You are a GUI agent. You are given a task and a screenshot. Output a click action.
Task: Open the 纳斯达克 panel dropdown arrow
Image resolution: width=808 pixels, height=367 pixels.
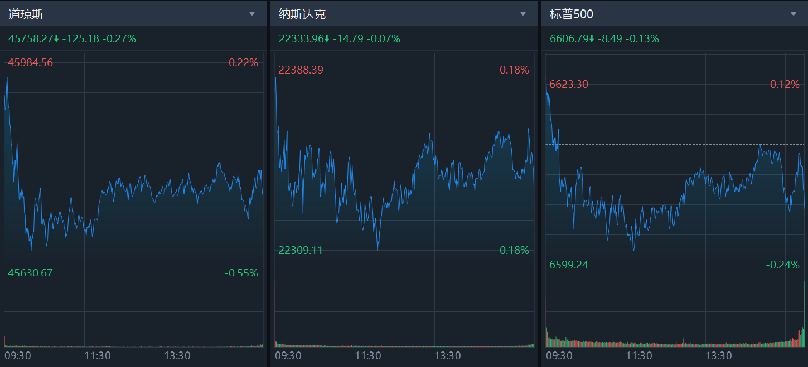523,14
